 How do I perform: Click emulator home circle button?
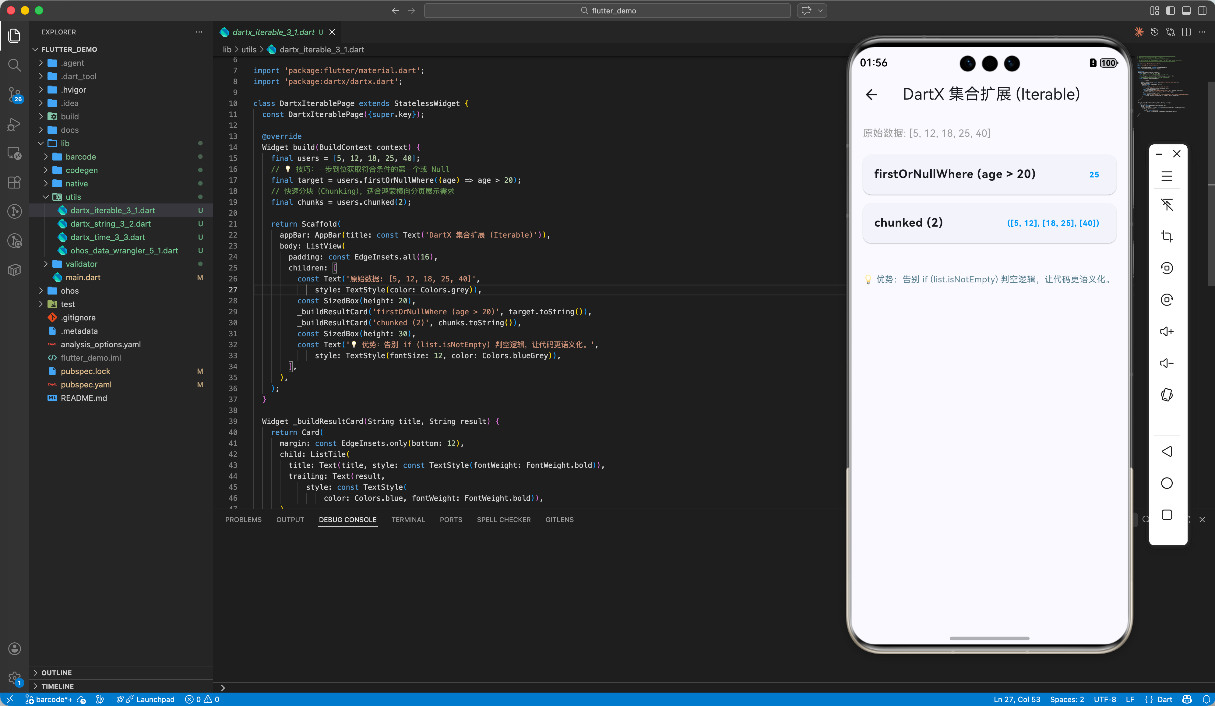(x=1166, y=483)
